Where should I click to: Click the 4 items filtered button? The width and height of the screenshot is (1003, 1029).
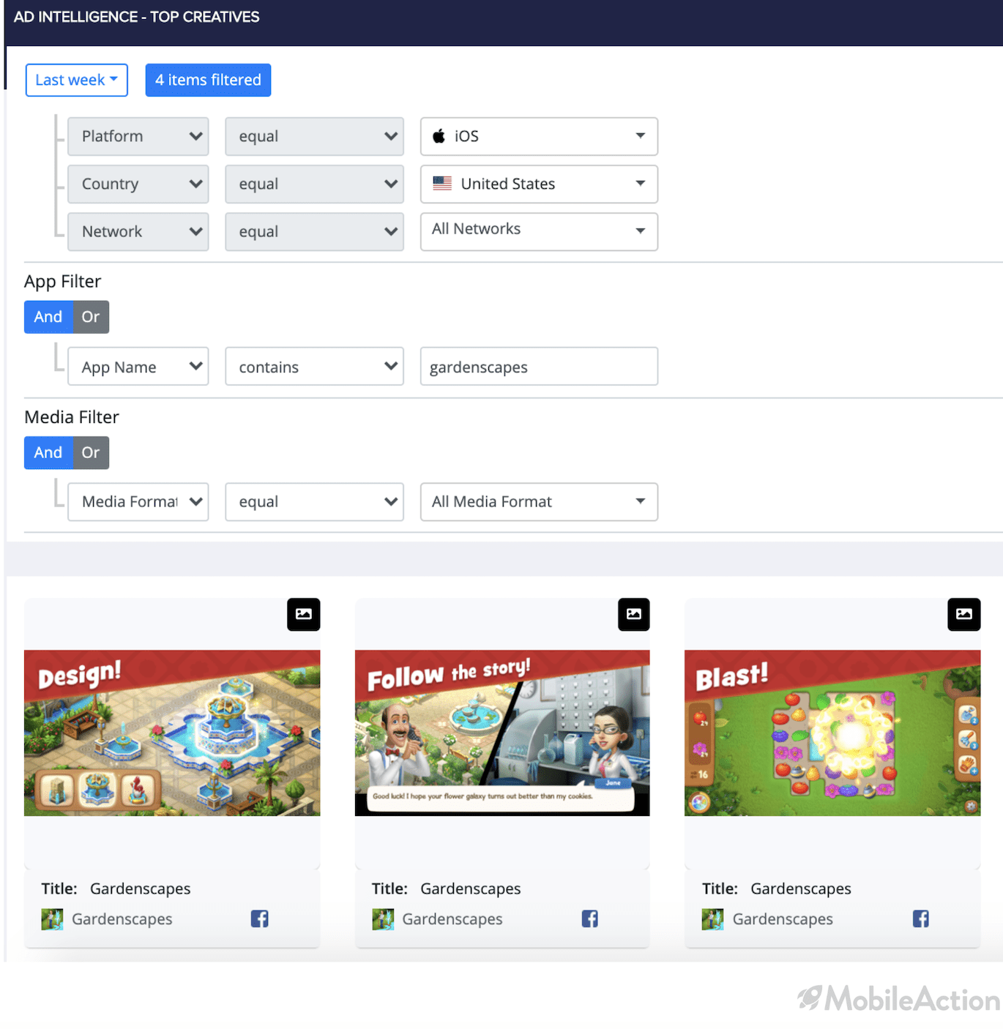[x=208, y=80]
